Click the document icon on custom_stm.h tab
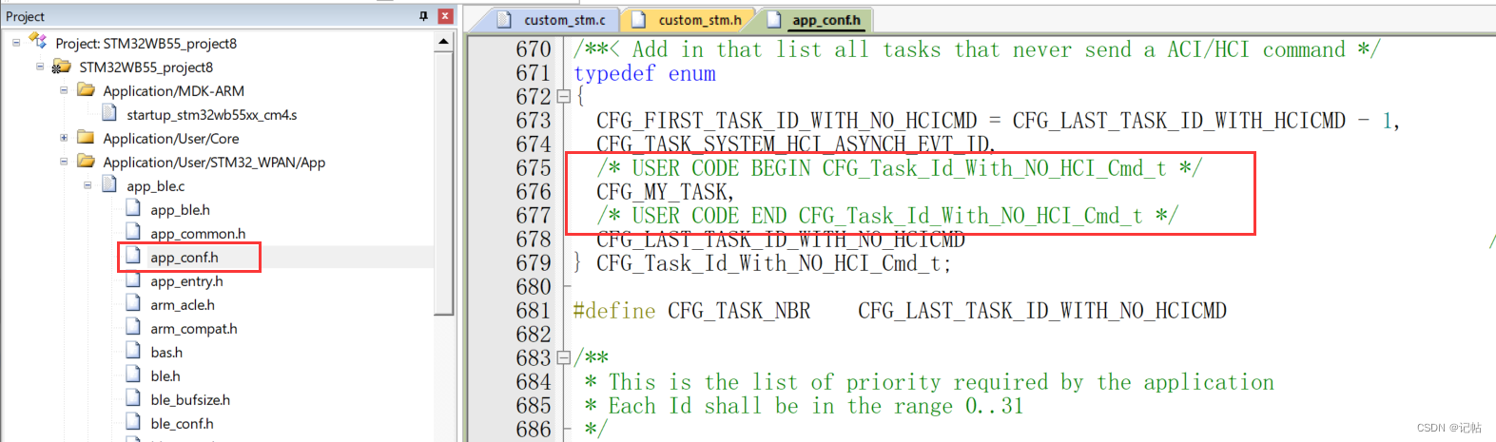 638,19
